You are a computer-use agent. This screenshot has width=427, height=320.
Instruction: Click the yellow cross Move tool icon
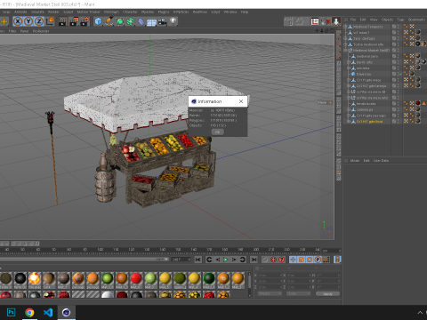4,21
